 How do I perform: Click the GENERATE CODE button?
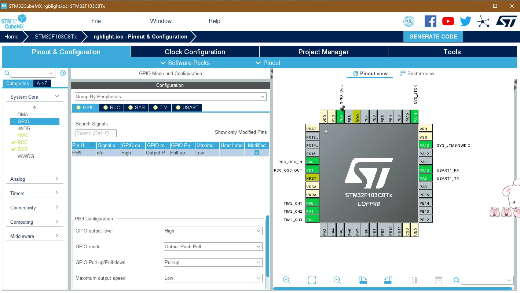coord(433,37)
